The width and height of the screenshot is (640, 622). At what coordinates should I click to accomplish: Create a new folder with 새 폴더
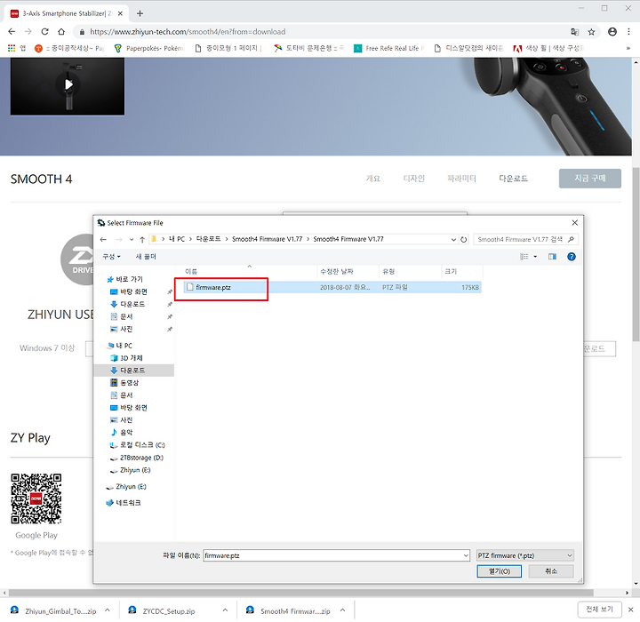coord(146,257)
